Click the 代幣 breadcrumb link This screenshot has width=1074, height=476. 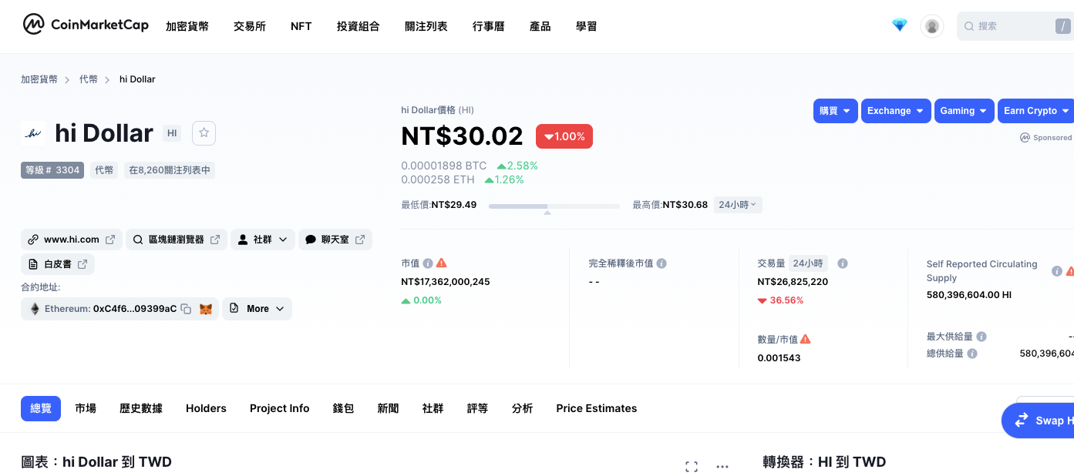(89, 79)
